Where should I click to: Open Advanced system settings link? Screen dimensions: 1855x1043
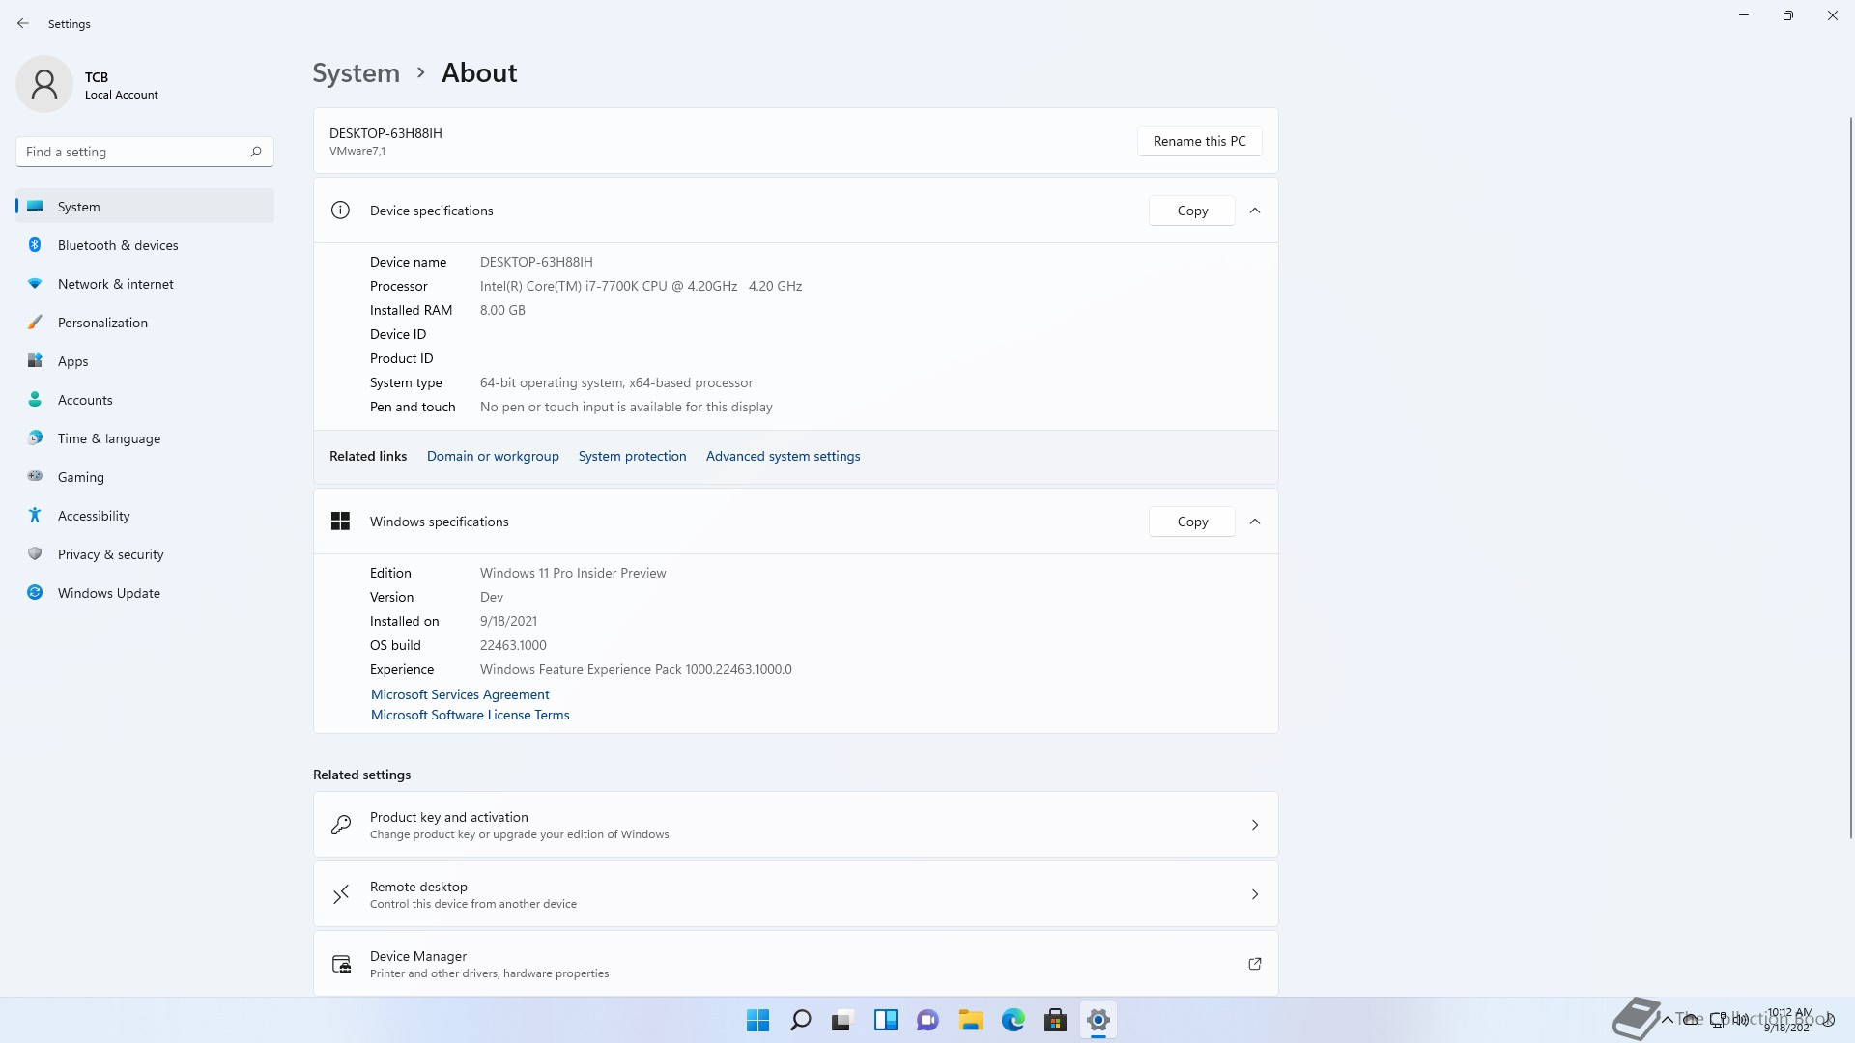pos(783,456)
